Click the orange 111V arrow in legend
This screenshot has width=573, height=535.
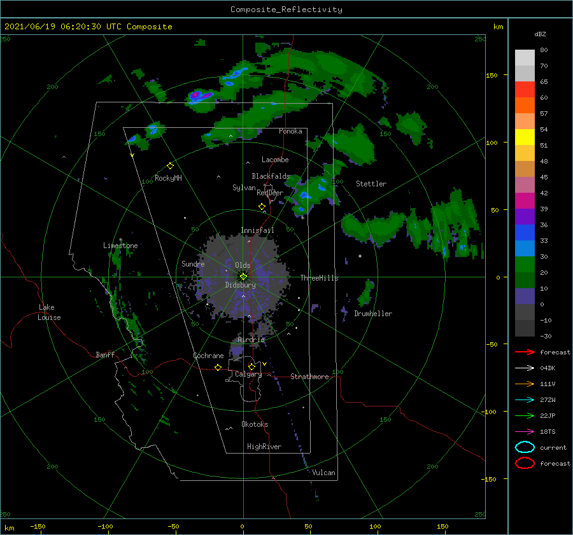point(525,384)
